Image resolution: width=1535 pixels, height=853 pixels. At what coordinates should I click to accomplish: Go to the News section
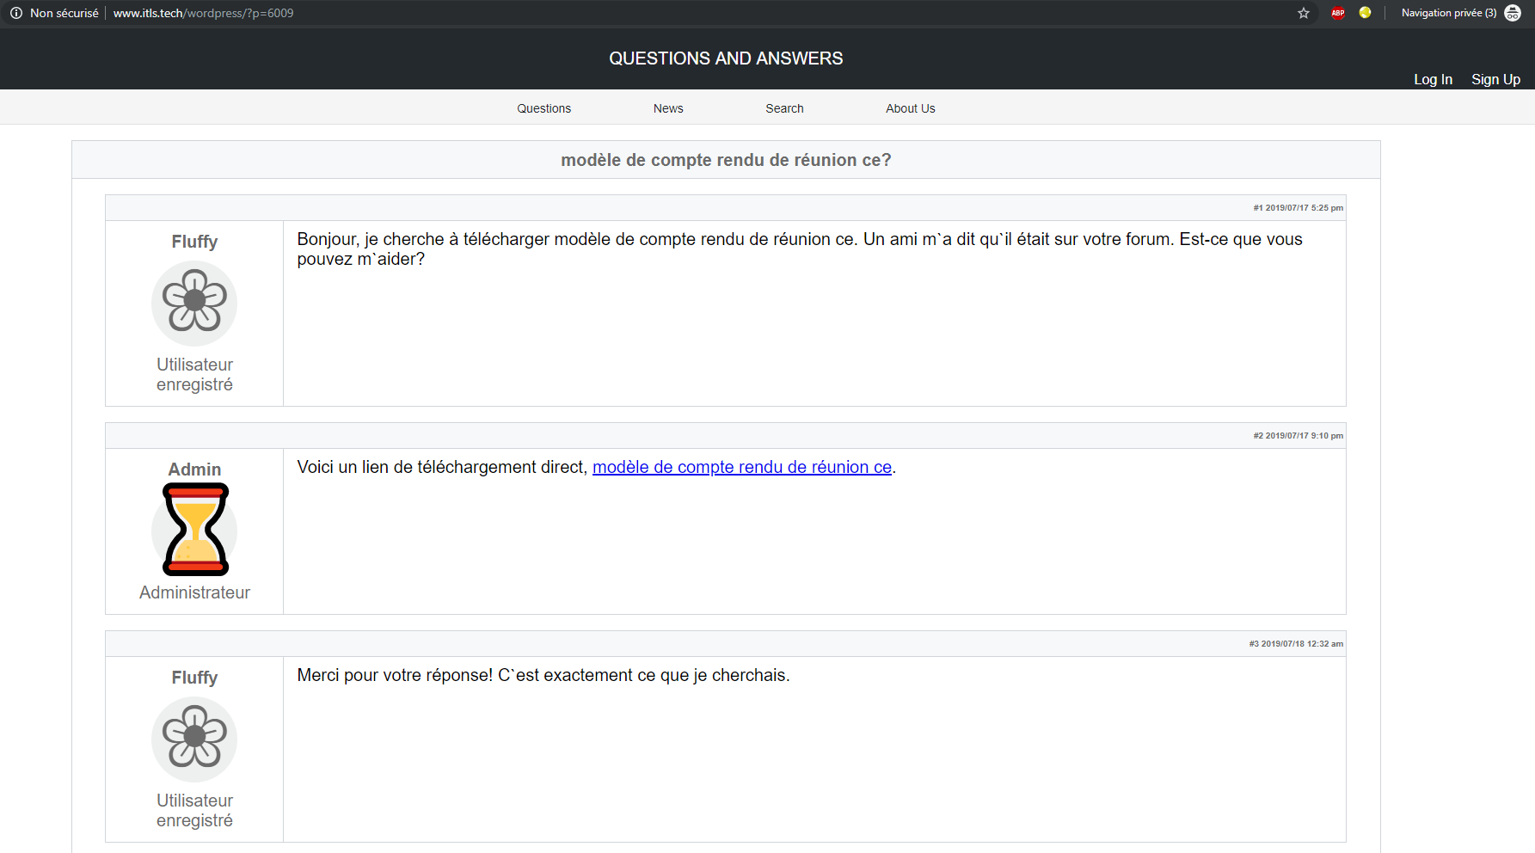coord(668,108)
